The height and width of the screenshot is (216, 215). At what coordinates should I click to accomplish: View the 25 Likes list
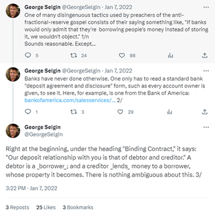coord(46,207)
